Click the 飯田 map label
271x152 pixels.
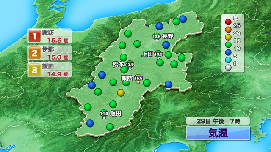116,114
